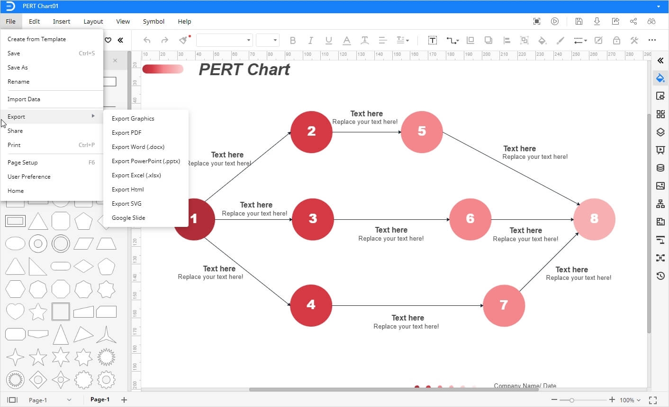Toggle bold formatting in the toolbar

coord(293,40)
